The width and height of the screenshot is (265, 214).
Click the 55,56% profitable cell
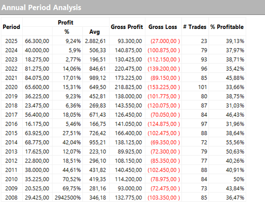click(235, 143)
